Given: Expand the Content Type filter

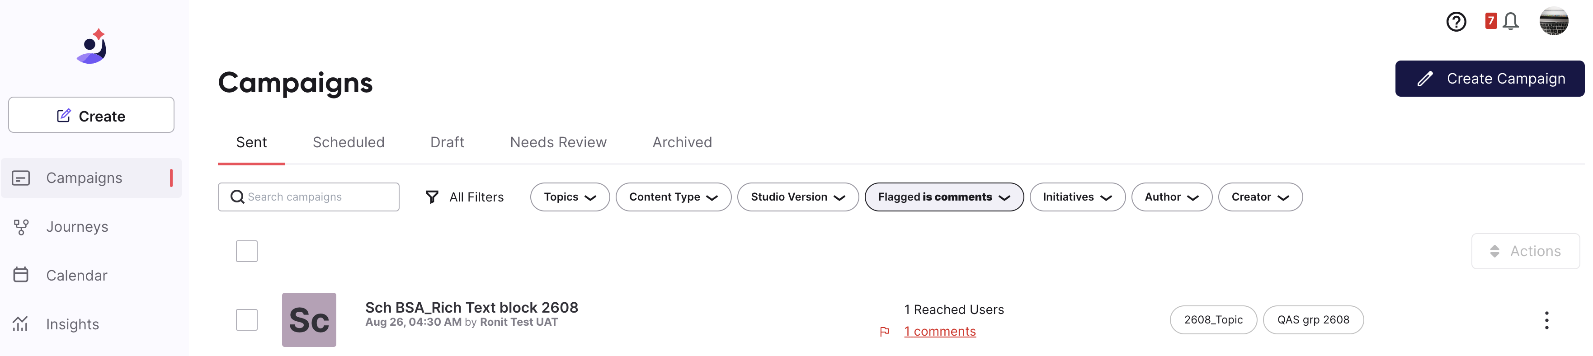Looking at the screenshot, I should tap(673, 197).
